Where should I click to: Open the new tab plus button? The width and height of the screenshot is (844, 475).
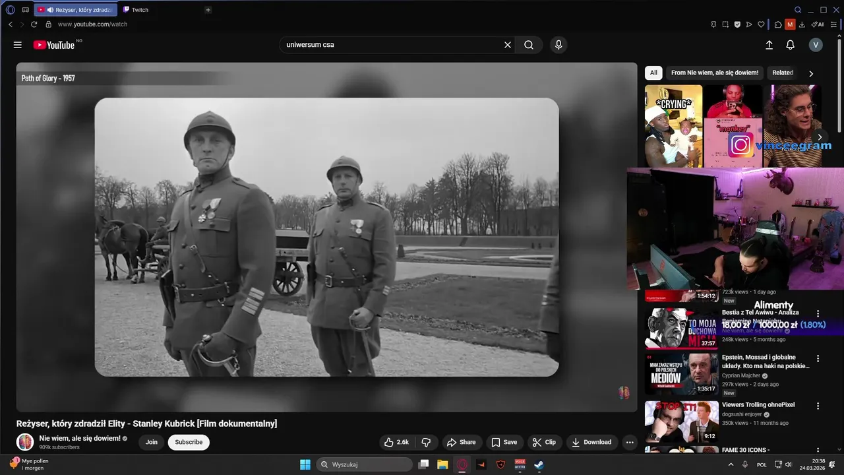pyautogui.click(x=208, y=10)
